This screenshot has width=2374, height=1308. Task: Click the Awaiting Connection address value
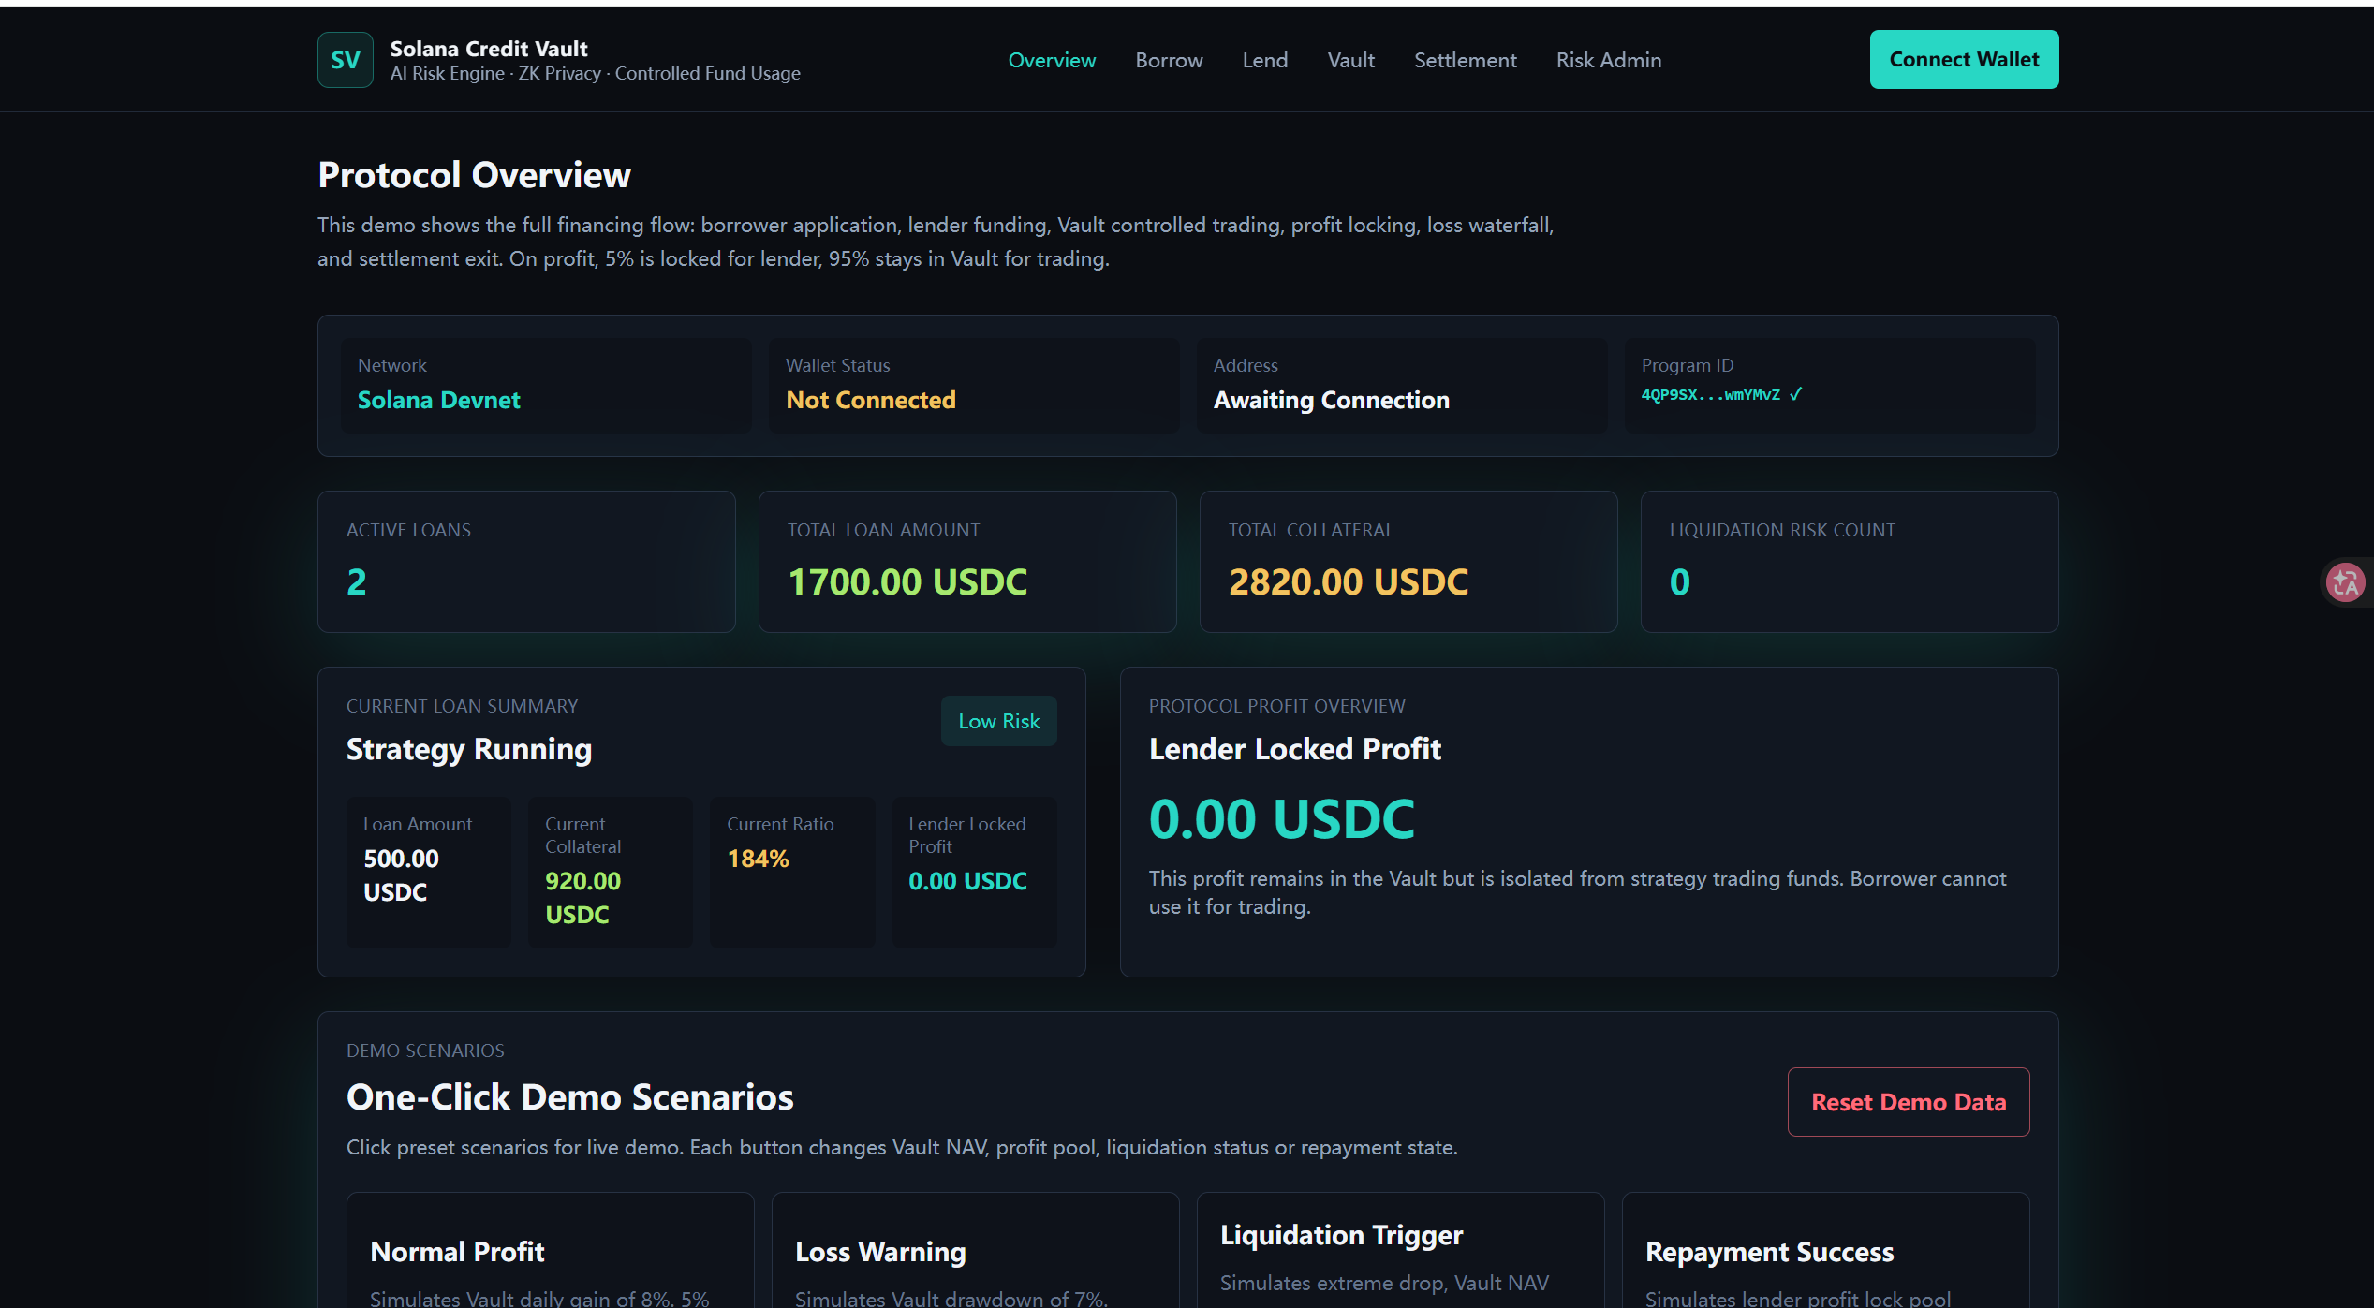click(x=1331, y=400)
